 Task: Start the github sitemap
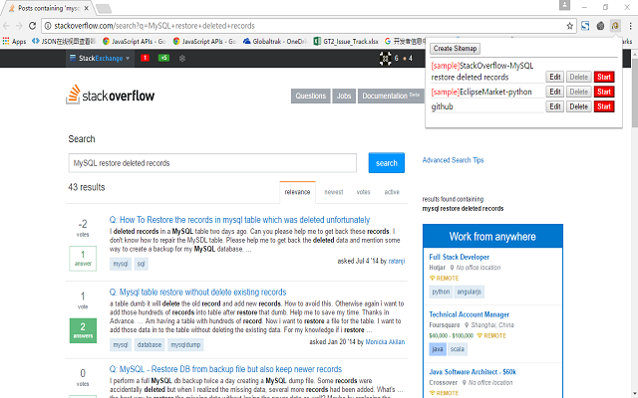604,106
